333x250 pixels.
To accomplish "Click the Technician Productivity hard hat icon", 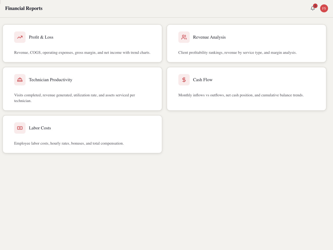I will point(20,80).
